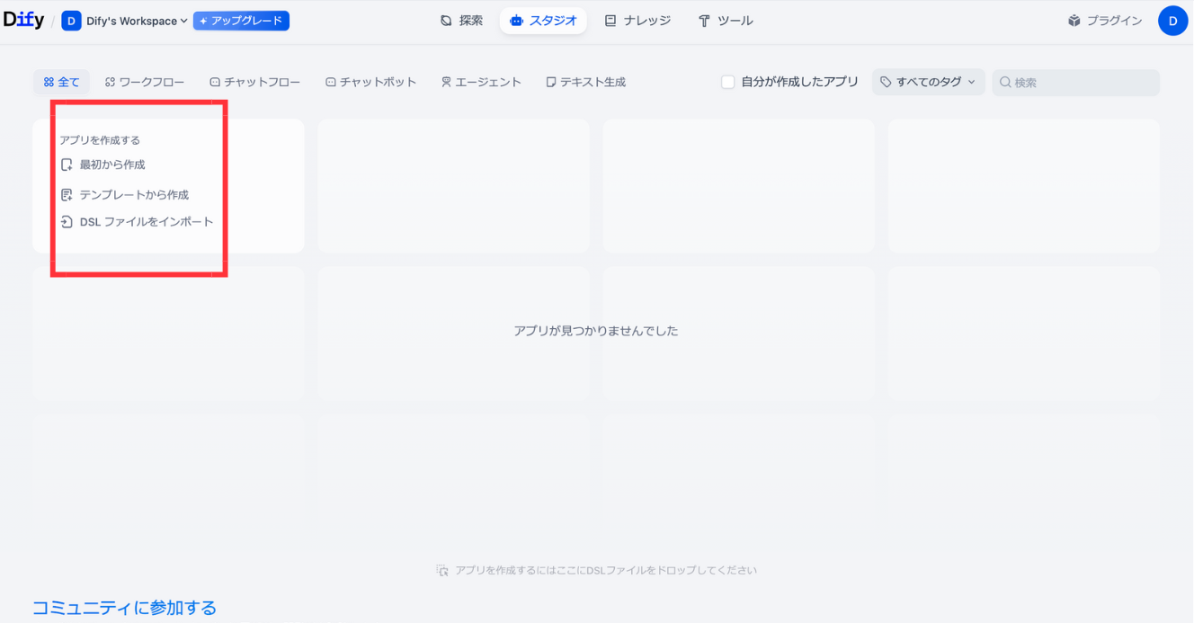Open the すべてのタグ filter dropdown

pyautogui.click(x=928, y=83)
